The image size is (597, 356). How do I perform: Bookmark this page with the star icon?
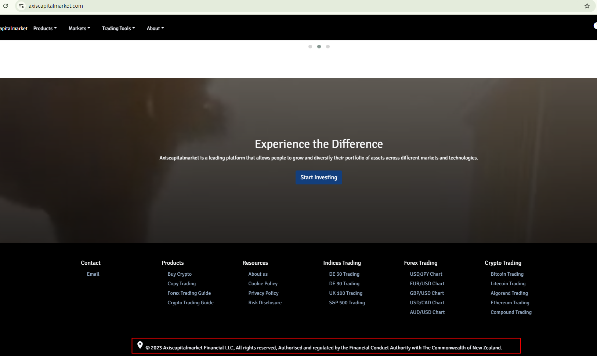coord(587,6)
